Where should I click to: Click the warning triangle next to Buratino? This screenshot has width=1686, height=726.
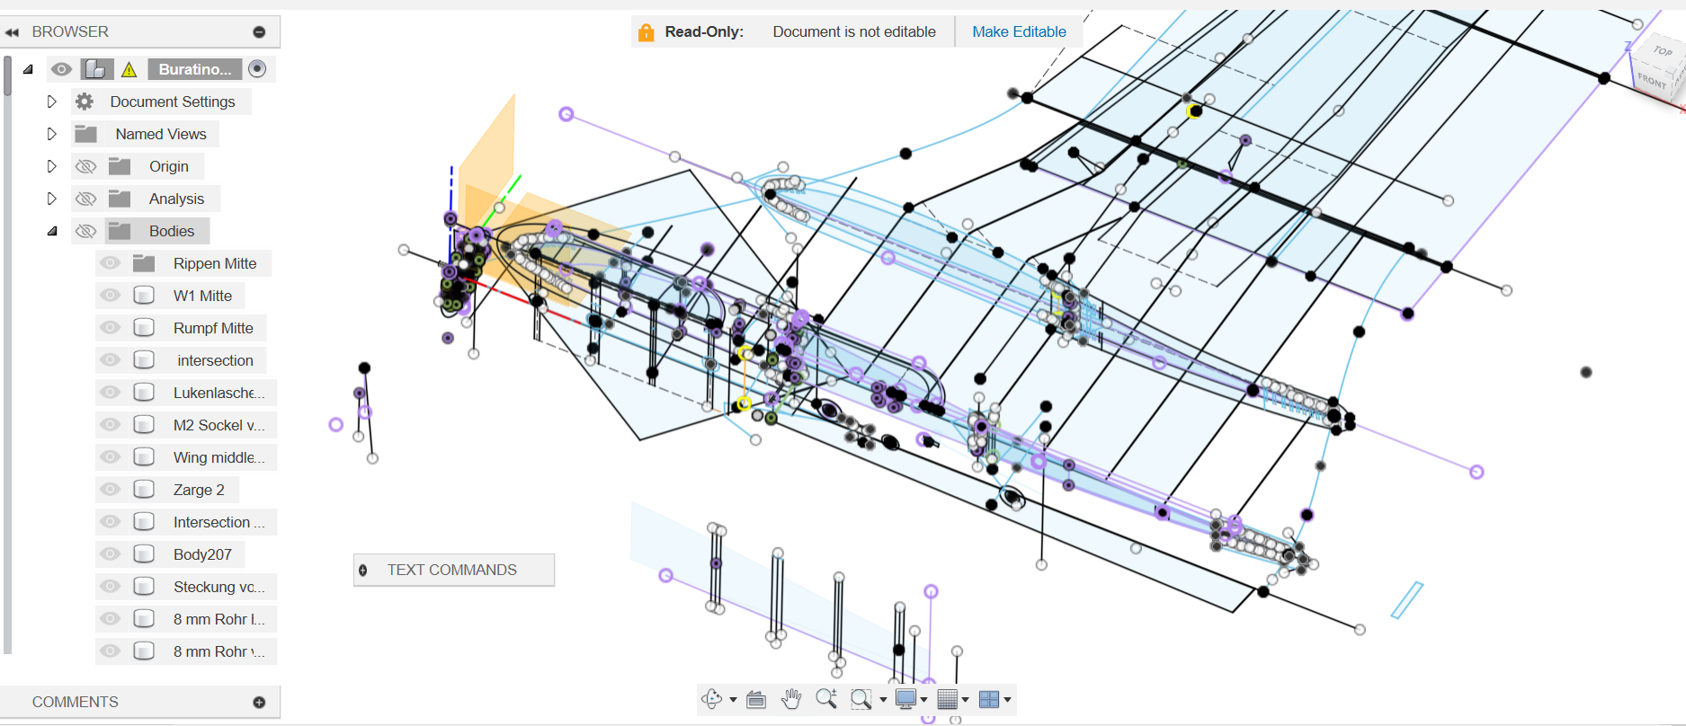(129, 69)
